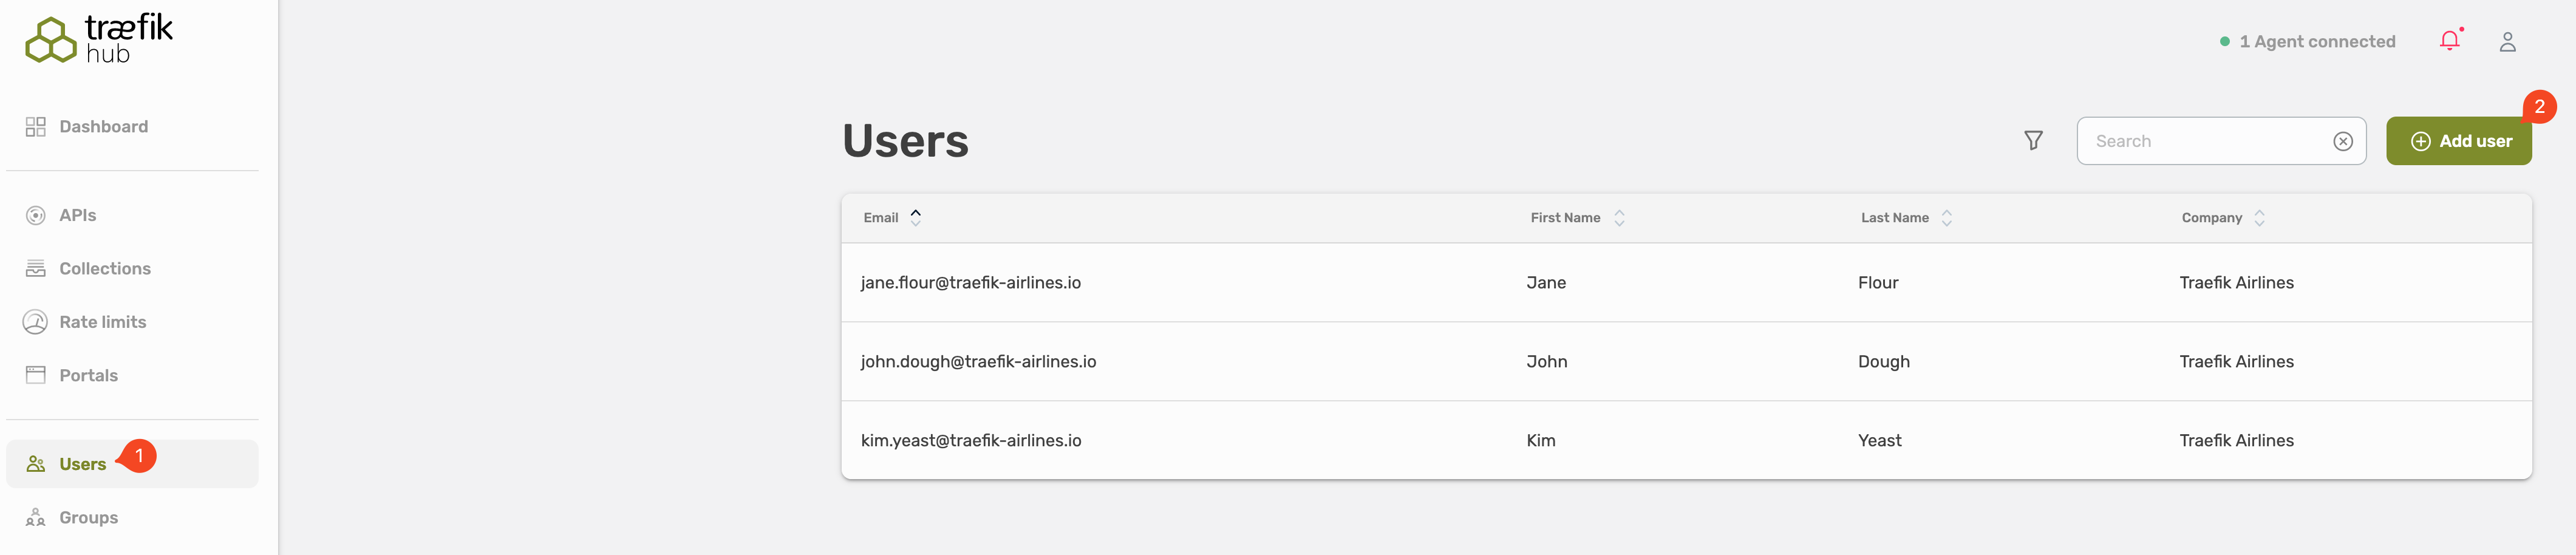This screenshot has width=2576, height=555.
Task: Expand the Last Name sort chevron
Action: pos(1947,217)
